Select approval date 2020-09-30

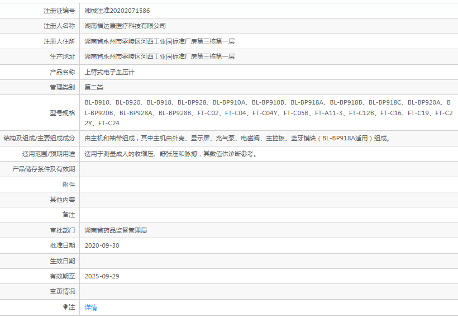pos(102,245)
